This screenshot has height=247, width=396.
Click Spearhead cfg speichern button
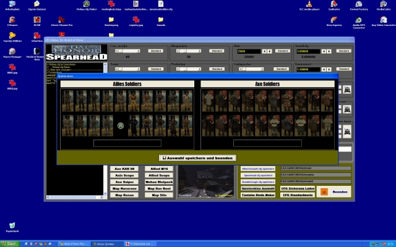pos(258,175)
